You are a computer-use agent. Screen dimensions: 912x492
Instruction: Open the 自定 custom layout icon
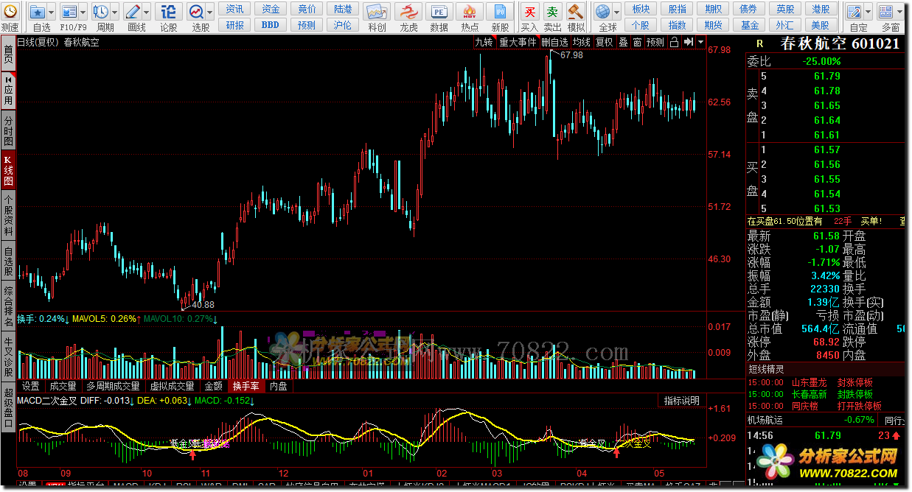(x=854, y=12)
